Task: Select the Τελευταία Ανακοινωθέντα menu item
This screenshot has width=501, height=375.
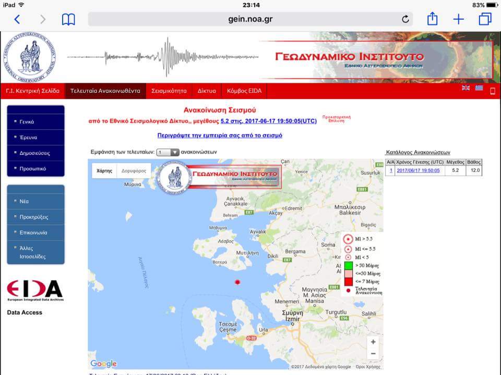Action: 105,91
